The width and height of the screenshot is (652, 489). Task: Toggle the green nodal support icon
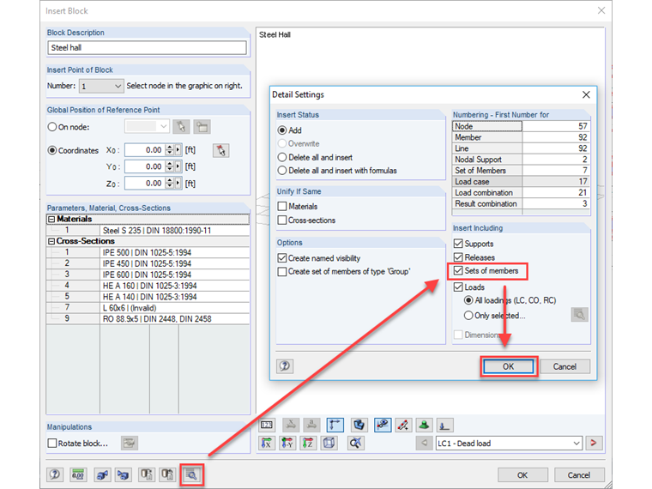click(x=424, y=425)
